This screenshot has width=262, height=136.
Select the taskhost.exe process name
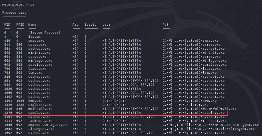(x=40, y=121)
